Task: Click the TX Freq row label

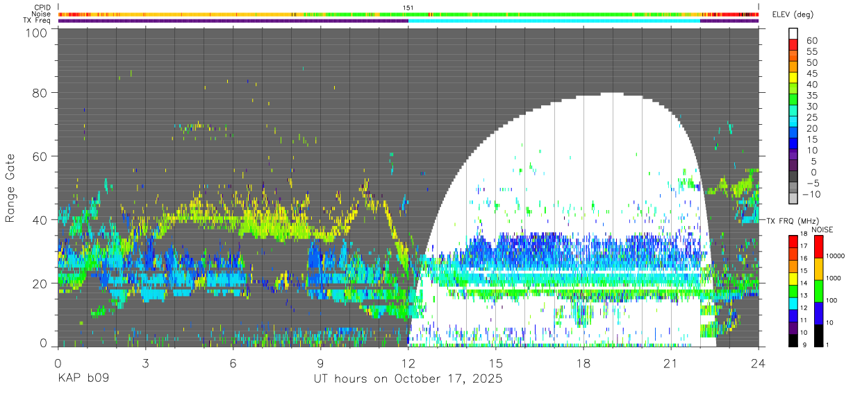Action: [x=38, y=20]
